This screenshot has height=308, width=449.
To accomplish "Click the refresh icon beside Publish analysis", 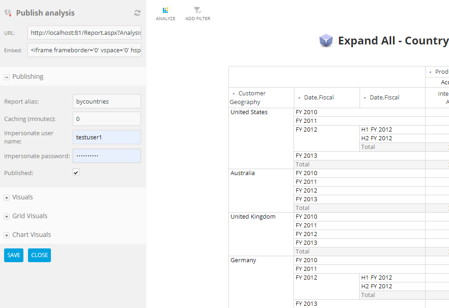I will [137, 13].
